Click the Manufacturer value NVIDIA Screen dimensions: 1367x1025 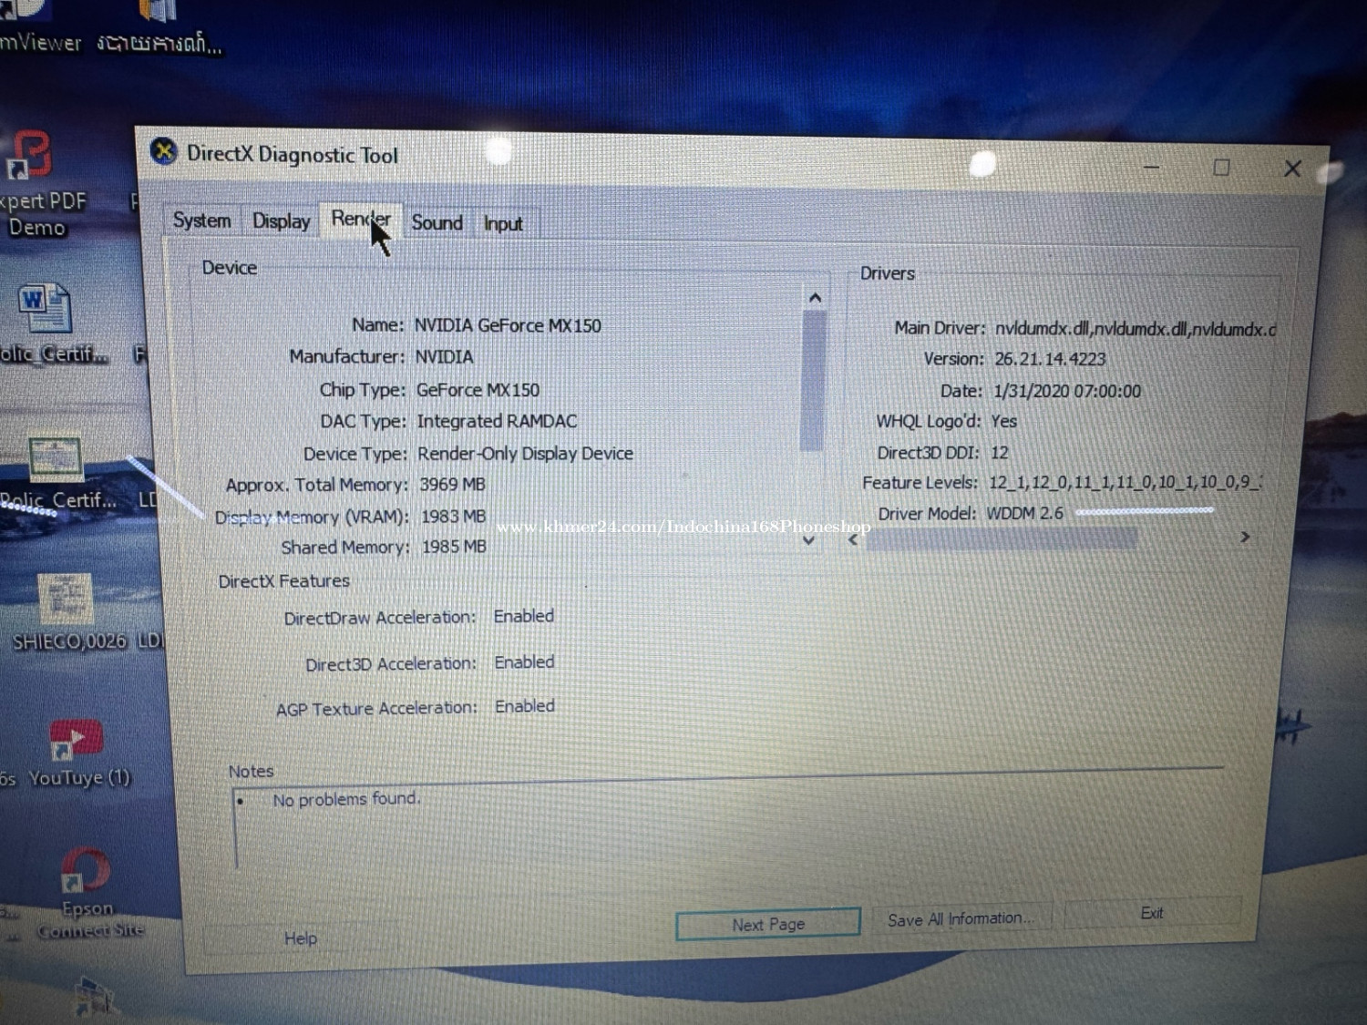[x=444, y=356]
